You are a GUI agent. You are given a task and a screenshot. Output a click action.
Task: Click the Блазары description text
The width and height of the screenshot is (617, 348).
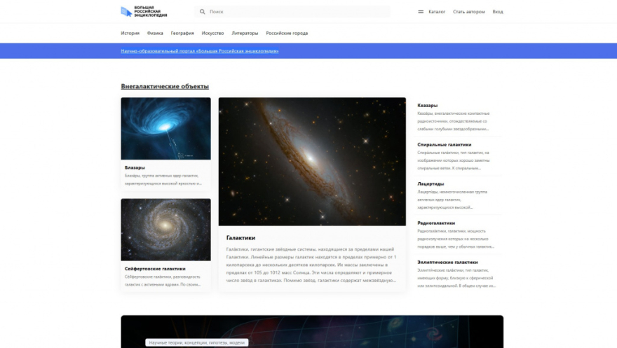point(163,179)
